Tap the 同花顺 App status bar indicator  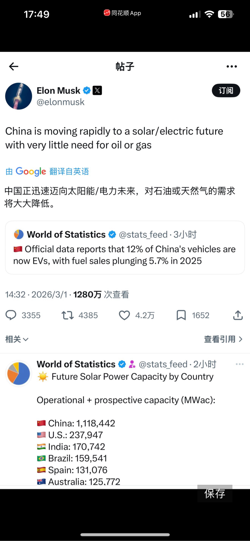(x=122, y=13)
